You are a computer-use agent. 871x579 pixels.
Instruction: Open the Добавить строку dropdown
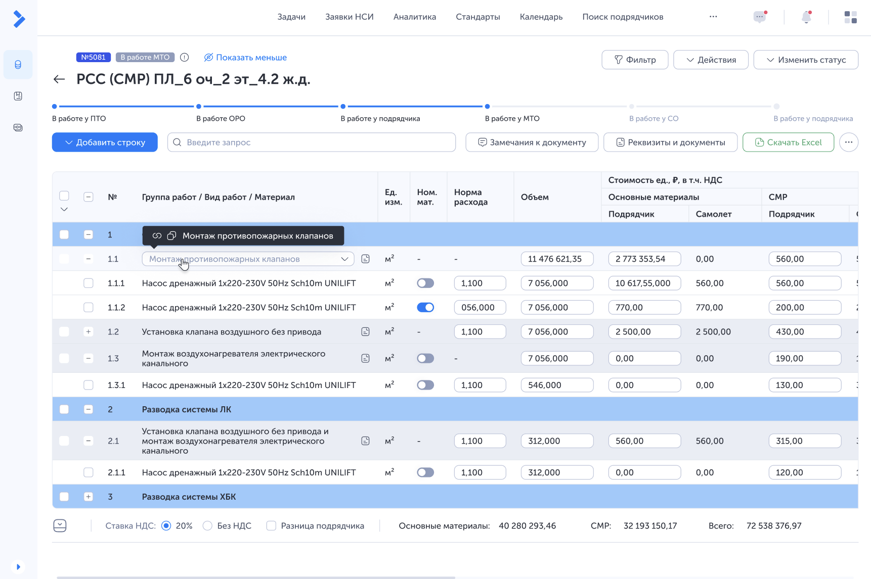[x=105, y=142]
